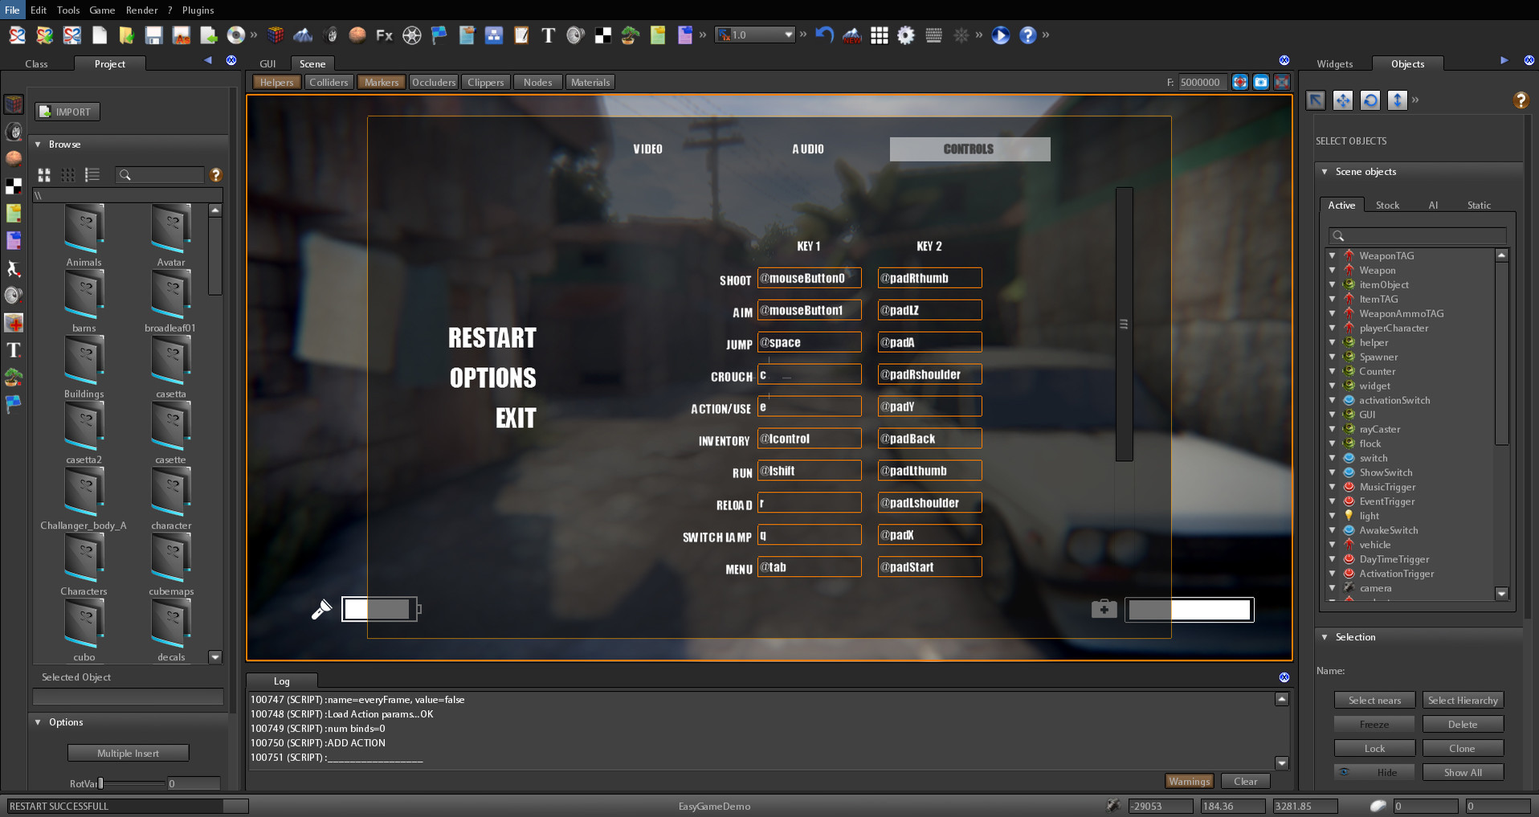Click the Clear button below the log

[x=1244, y=781]
